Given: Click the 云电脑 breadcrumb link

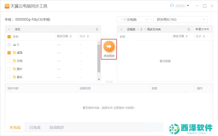Looking at the screenshot, I should [x=131, y=29].
